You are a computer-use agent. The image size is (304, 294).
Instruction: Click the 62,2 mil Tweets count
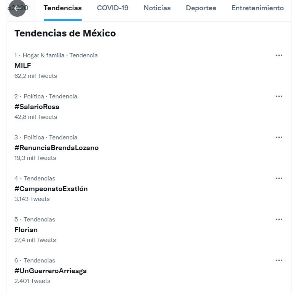click(x=36, y=76)
